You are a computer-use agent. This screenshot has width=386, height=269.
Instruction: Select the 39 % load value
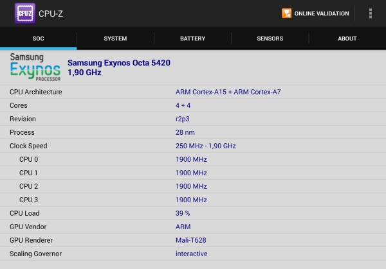pos(183,213)
